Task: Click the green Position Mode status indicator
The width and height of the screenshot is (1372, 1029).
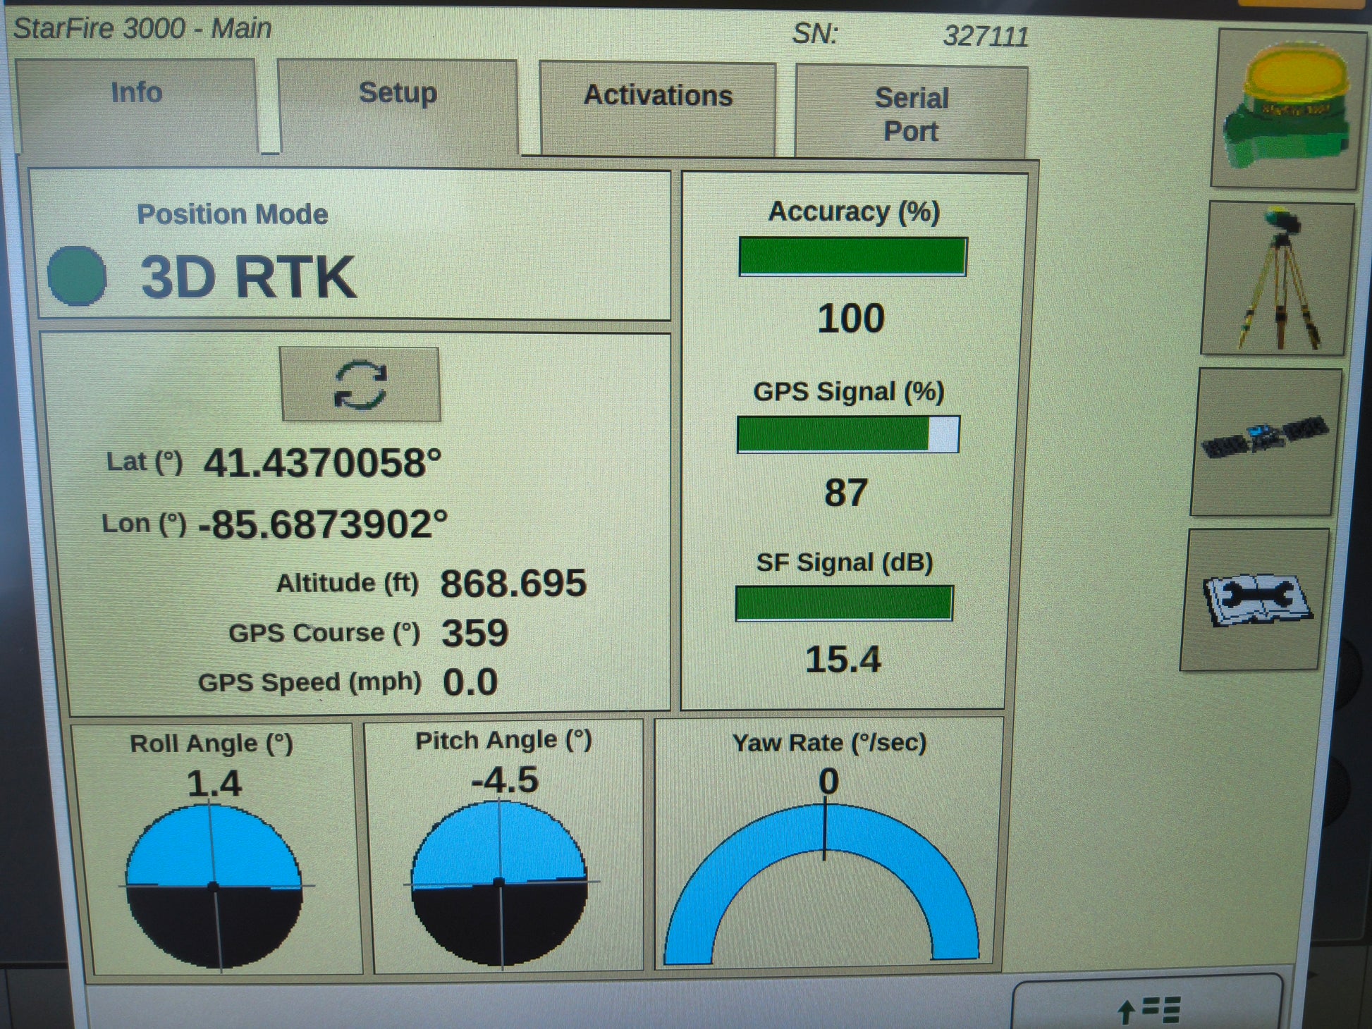Action: pyautogui.click(x=77, y=276)
